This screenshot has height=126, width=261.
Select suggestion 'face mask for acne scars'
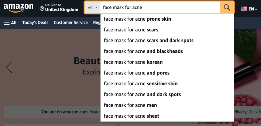pos(167,30)
